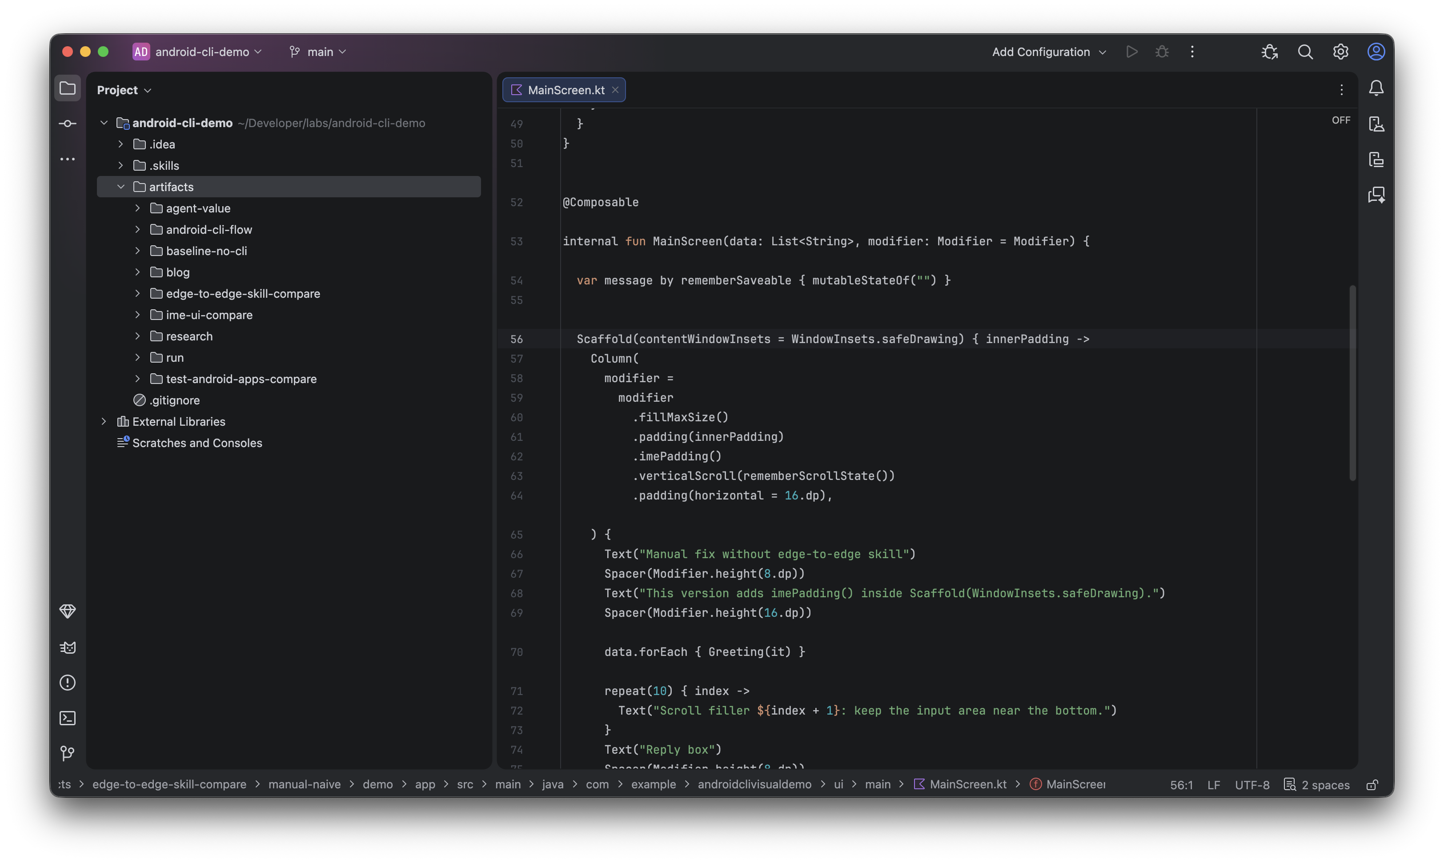This screenshot has width=1444, height=863.
Task: Click the Scaffold(contentWindowInsets line in editor
Action: click(x=833, y=339)
